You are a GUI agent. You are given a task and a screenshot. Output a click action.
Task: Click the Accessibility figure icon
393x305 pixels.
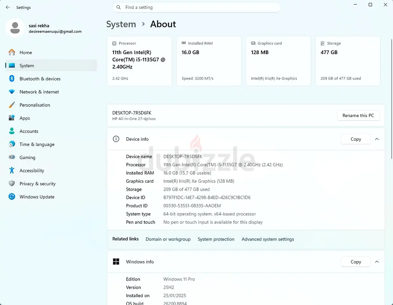tap(12, 170)
